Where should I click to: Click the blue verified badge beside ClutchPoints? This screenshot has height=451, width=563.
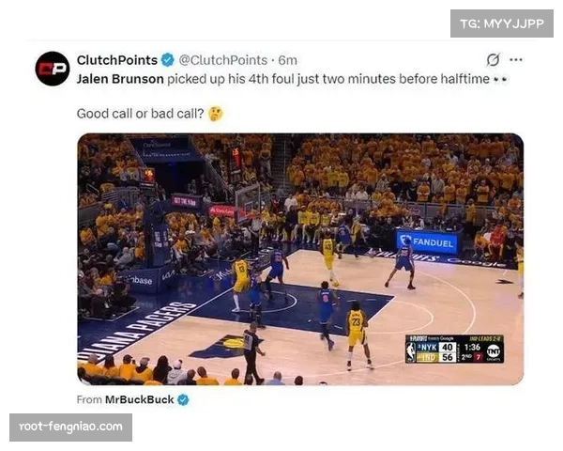pyautogui.click(x=167, y=60)
